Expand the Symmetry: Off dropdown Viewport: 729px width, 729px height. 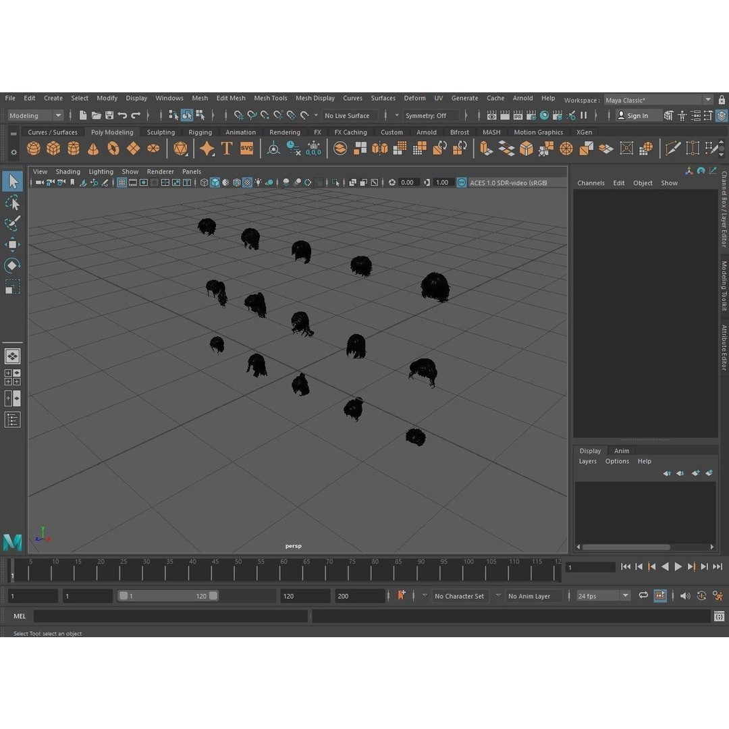point(431,115)
